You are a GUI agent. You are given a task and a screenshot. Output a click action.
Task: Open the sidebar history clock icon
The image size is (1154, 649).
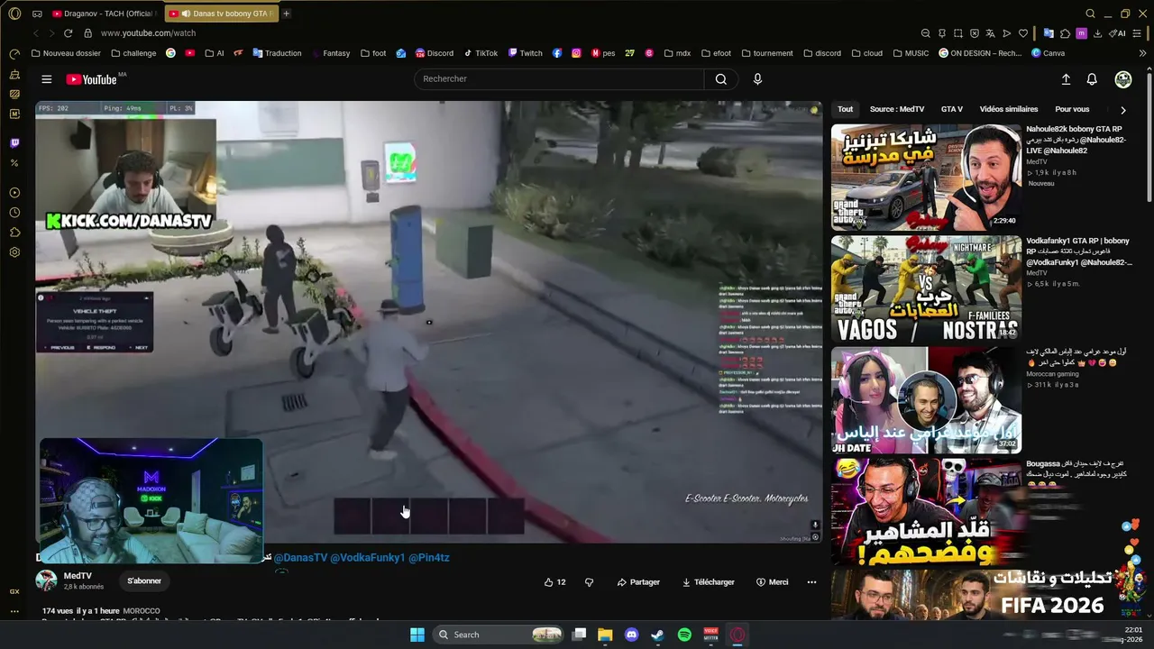[x=14, y=213]
